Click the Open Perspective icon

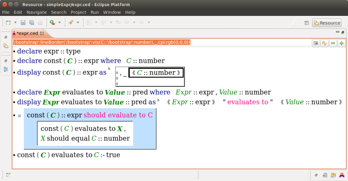click(x=307, y=23)
